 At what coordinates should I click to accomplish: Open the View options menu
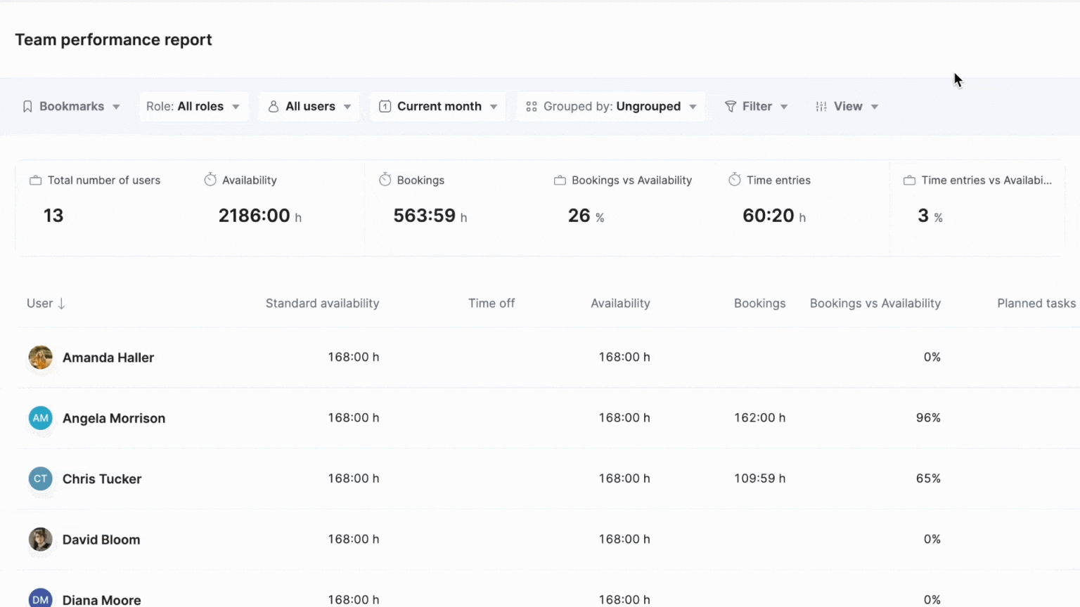(x=847, y=106)
